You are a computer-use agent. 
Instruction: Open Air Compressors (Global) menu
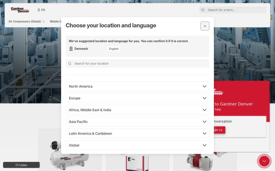(27, 21)
